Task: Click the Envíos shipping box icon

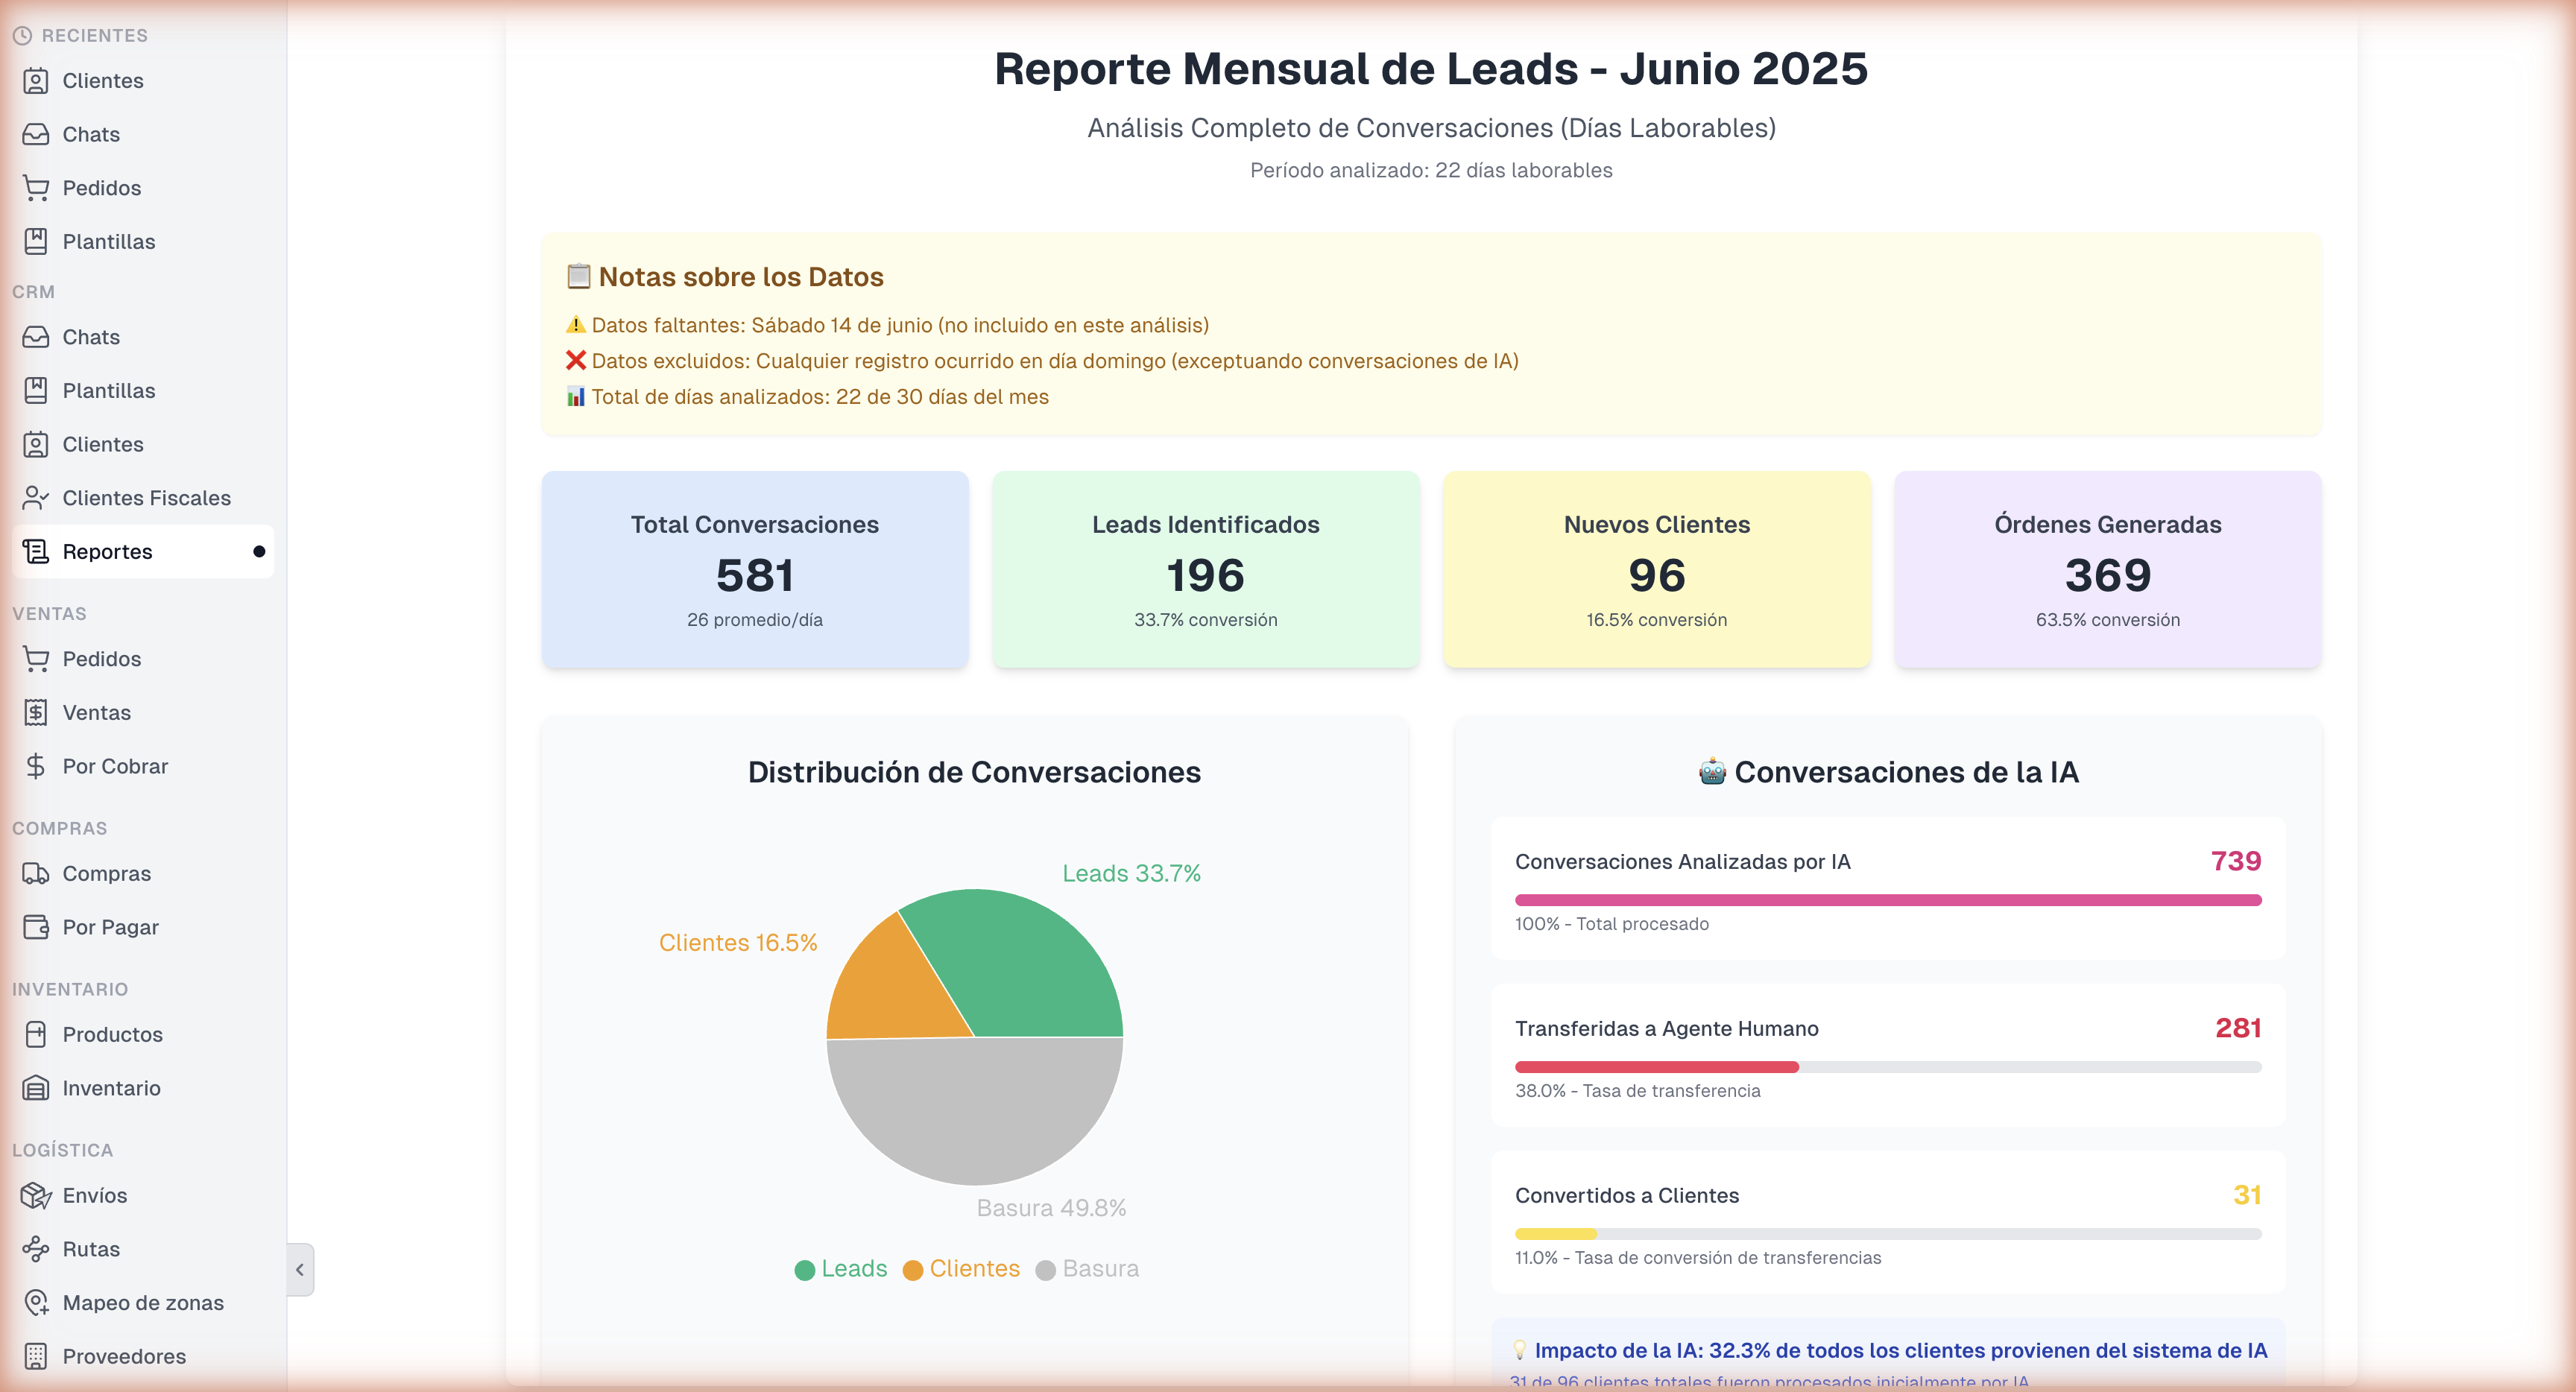Action: point(36,1195)
